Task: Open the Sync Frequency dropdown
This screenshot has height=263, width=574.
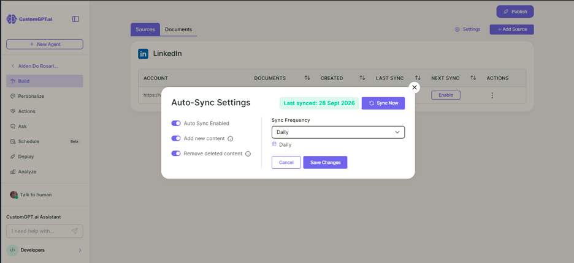Action: point(339,132)
